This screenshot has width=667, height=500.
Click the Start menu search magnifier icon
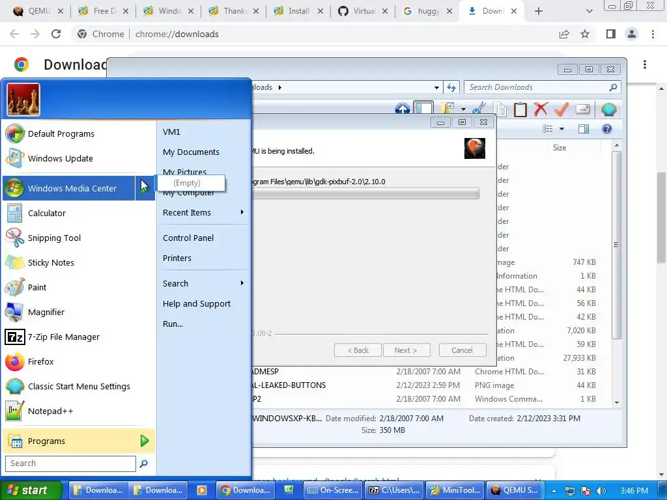click(144, 464)
